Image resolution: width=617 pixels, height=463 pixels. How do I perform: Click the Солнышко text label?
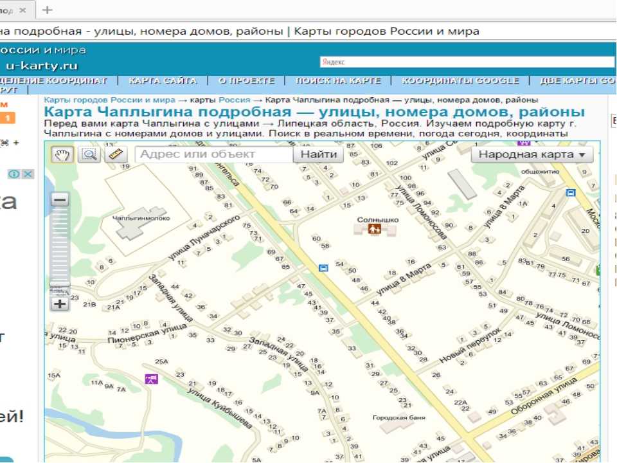point(378,220)
